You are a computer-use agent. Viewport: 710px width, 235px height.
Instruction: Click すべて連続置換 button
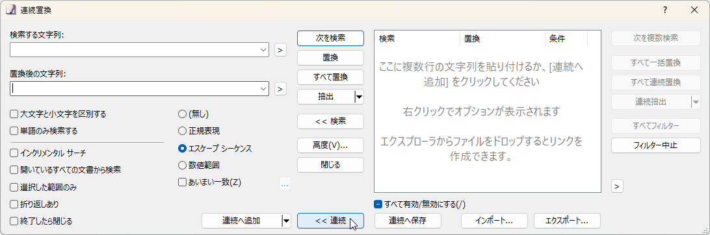tap(655, 82)
